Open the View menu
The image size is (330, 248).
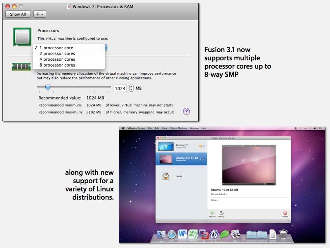[164, 128]
